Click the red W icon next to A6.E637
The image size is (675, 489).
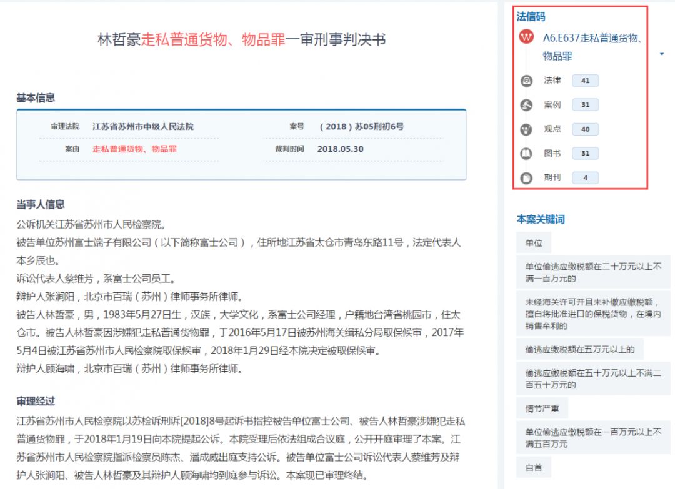526,37
